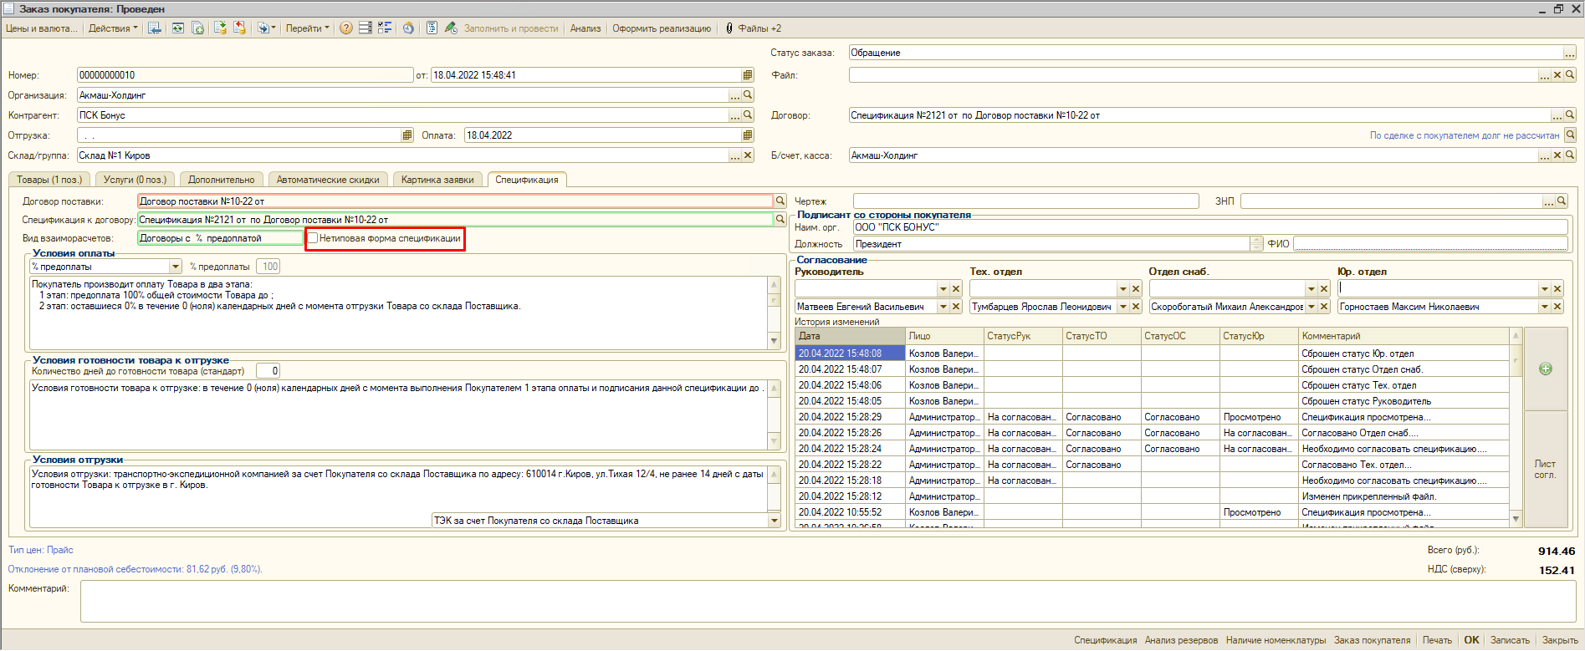This screenshot has height=651, width=1585.
Task: Click the document page icon after the clock
Action: pos(432,28)
